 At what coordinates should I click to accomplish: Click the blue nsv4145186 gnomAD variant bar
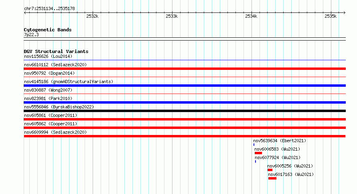(185, 86)
